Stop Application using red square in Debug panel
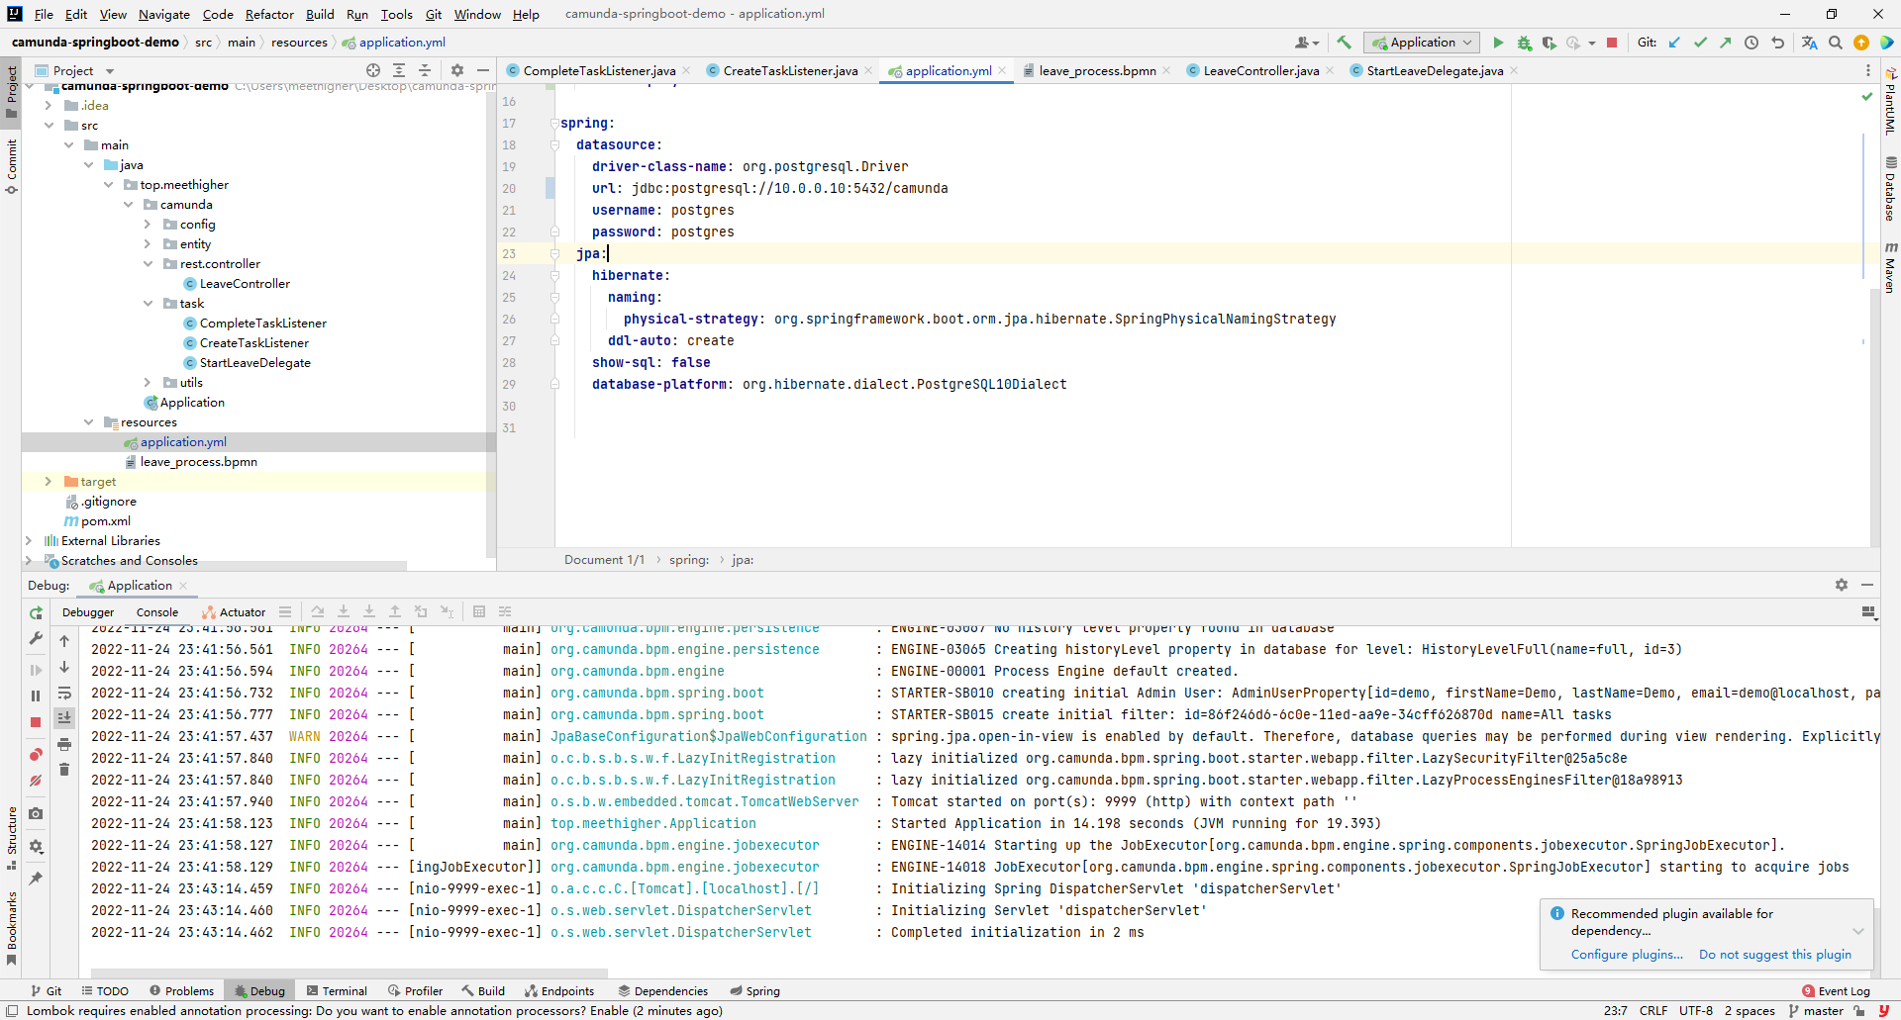Viewport: 1901px width, 1020px height. pyautogui.click(x=36, y=722)
